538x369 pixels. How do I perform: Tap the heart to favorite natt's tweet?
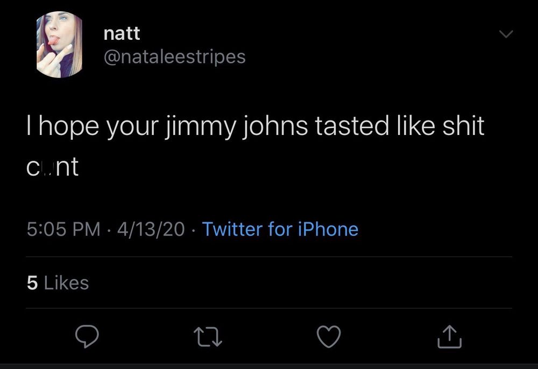click(329, 337)
